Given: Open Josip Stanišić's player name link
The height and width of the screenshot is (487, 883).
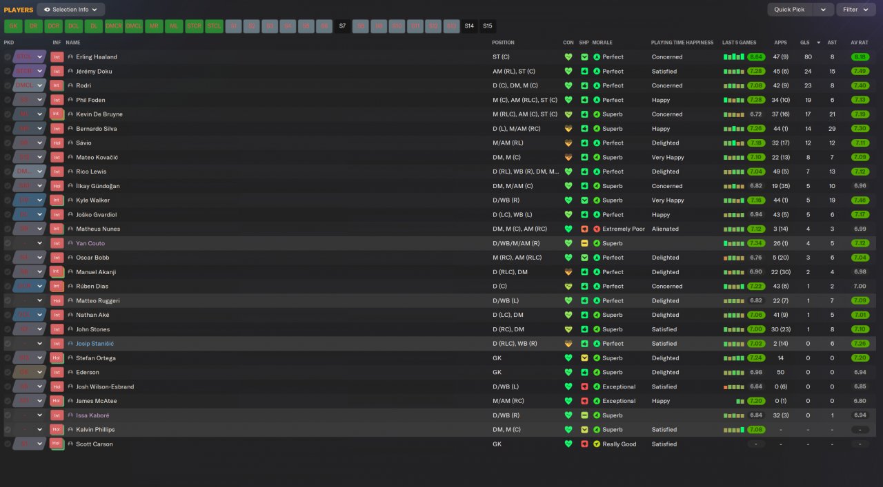Looking at the screenshot, I should (x=95, y=344).
